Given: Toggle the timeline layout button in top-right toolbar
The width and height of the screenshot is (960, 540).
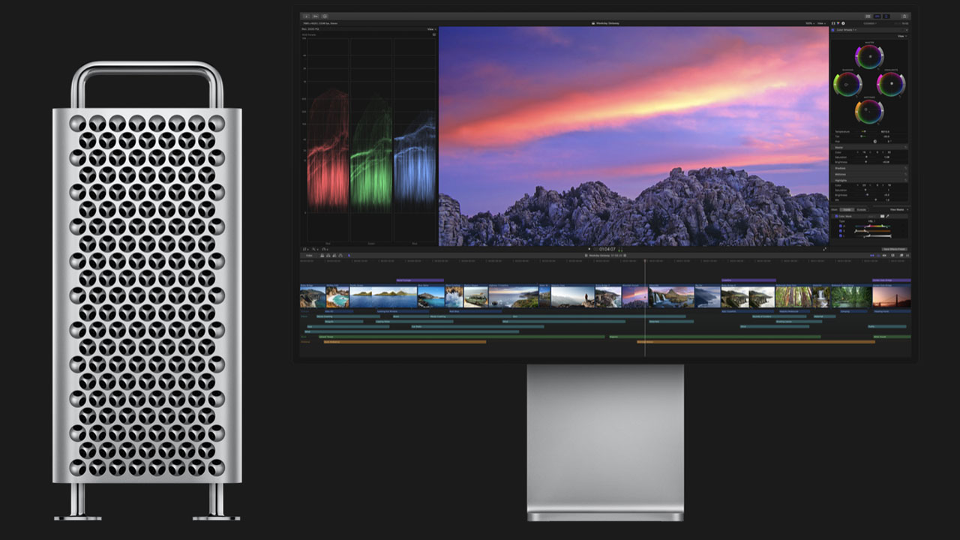Looking at the screenshot, I should [x=877, y=16].
